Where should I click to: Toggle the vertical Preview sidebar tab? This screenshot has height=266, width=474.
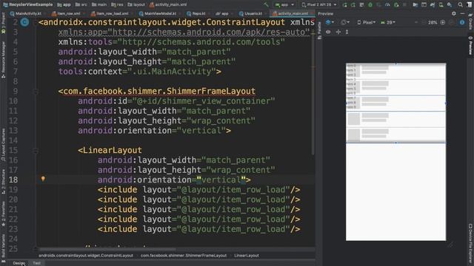click(471, 46)
